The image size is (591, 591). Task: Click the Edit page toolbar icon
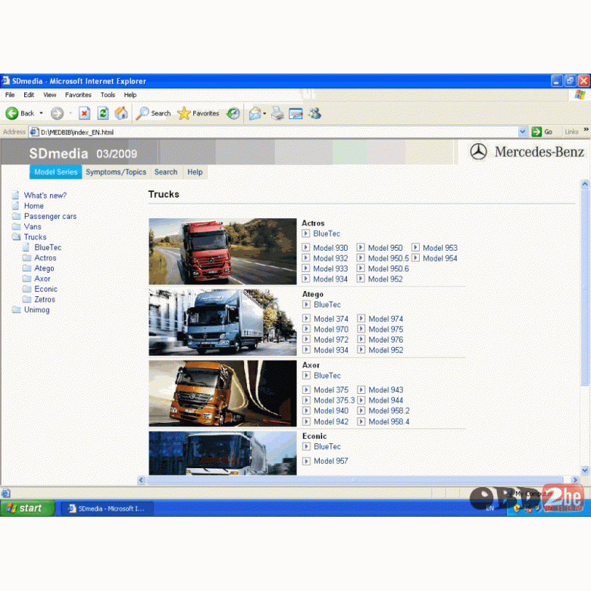click(x=295, y=113)
